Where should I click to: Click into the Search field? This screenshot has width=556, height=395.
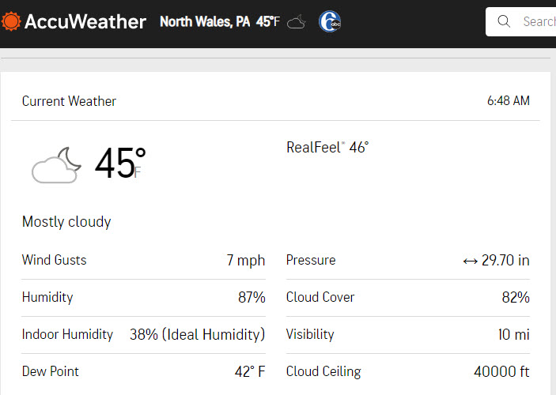coord(521,21)
